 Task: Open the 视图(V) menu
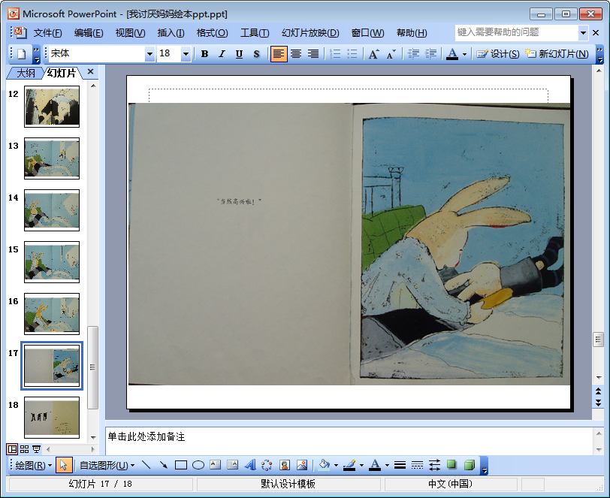click(130, 33)
